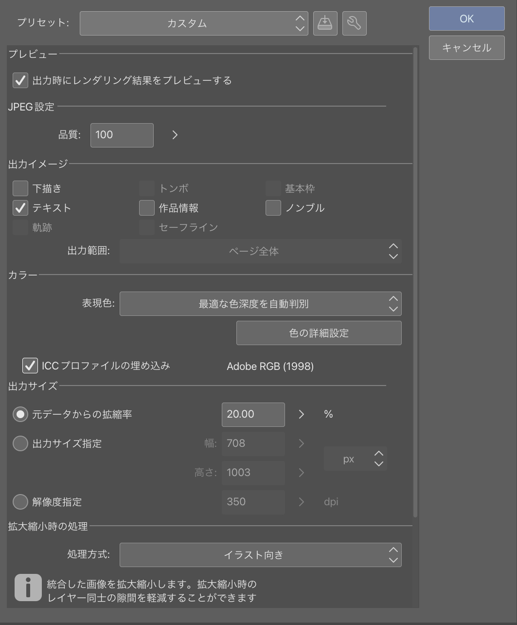Enable the ノンブル checkbox
This screenshot has width=517, height=625.
tap(272, 208)
